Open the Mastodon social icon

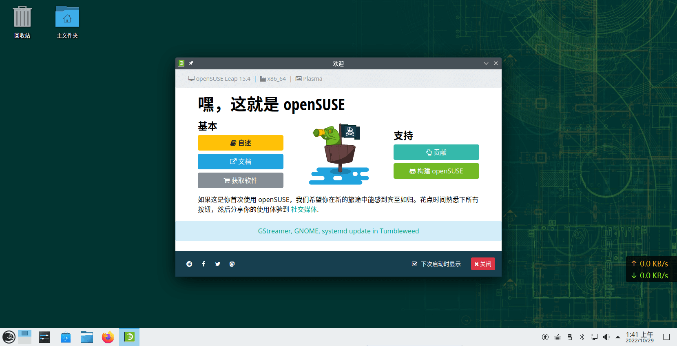(x=232, y=264)
